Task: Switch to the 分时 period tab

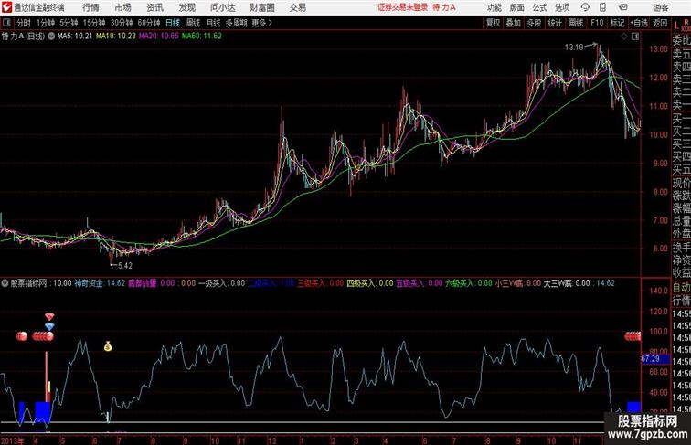Action: pos(24,23)
